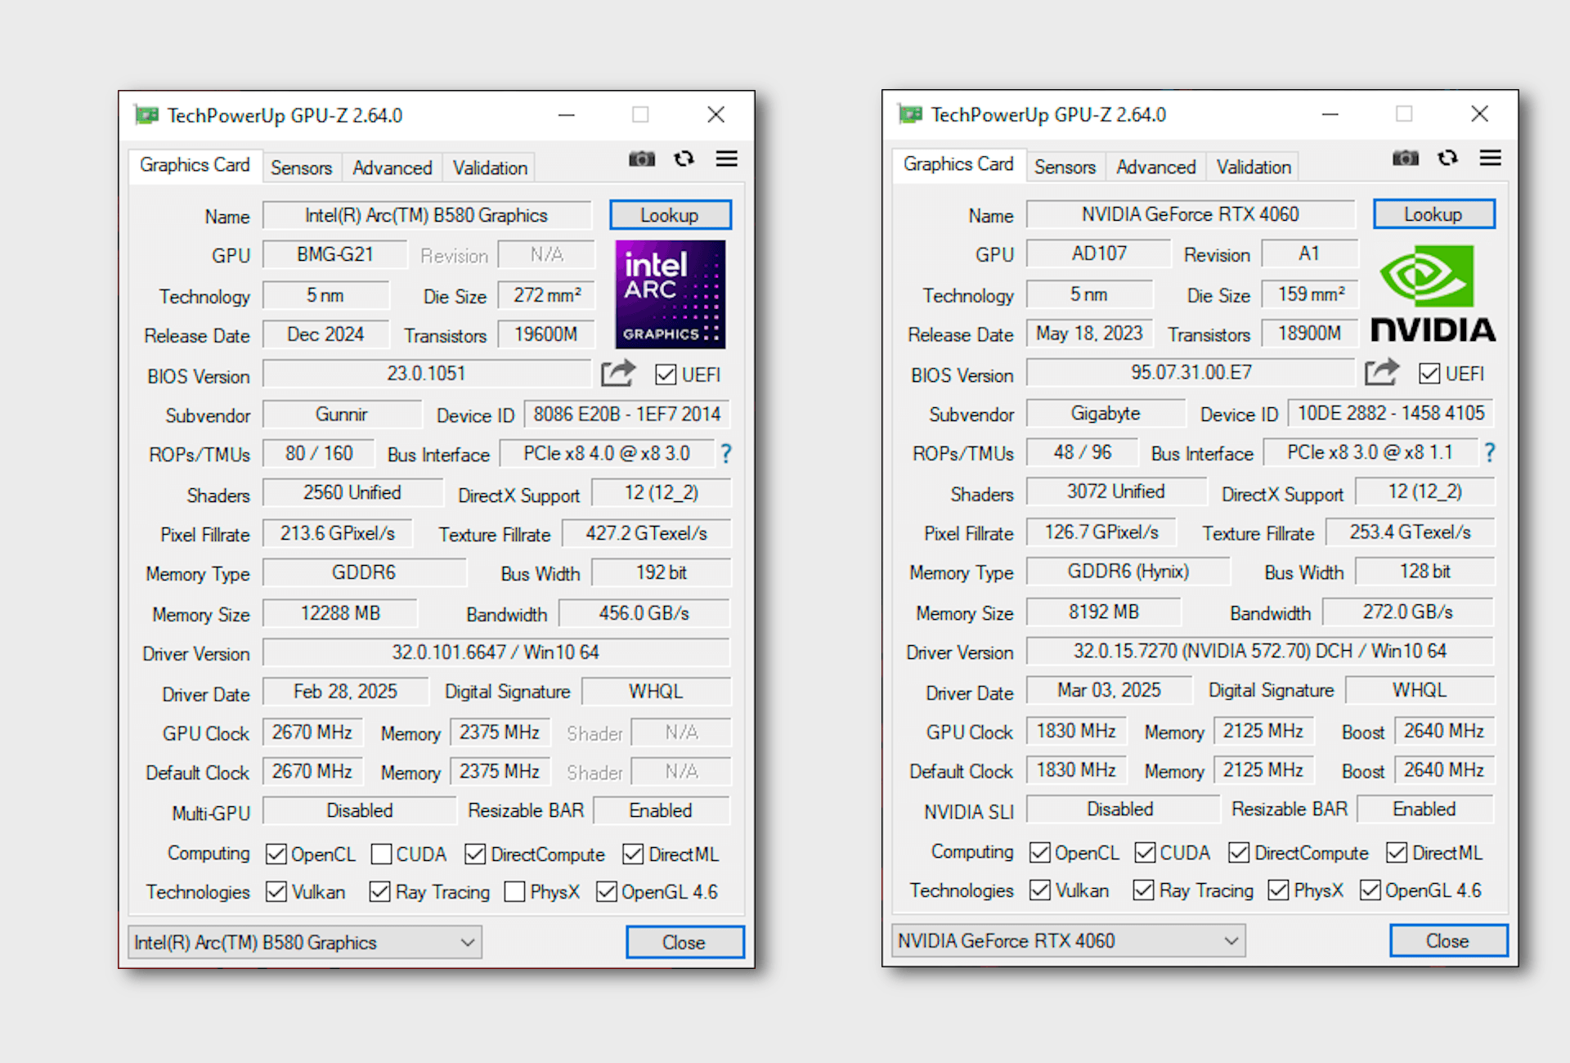Viewport: 1570px width, 1063px height.
Task: Click Device ID value 10DE 2882 - 1458 4105
Action: click(x=1391, y=413)
